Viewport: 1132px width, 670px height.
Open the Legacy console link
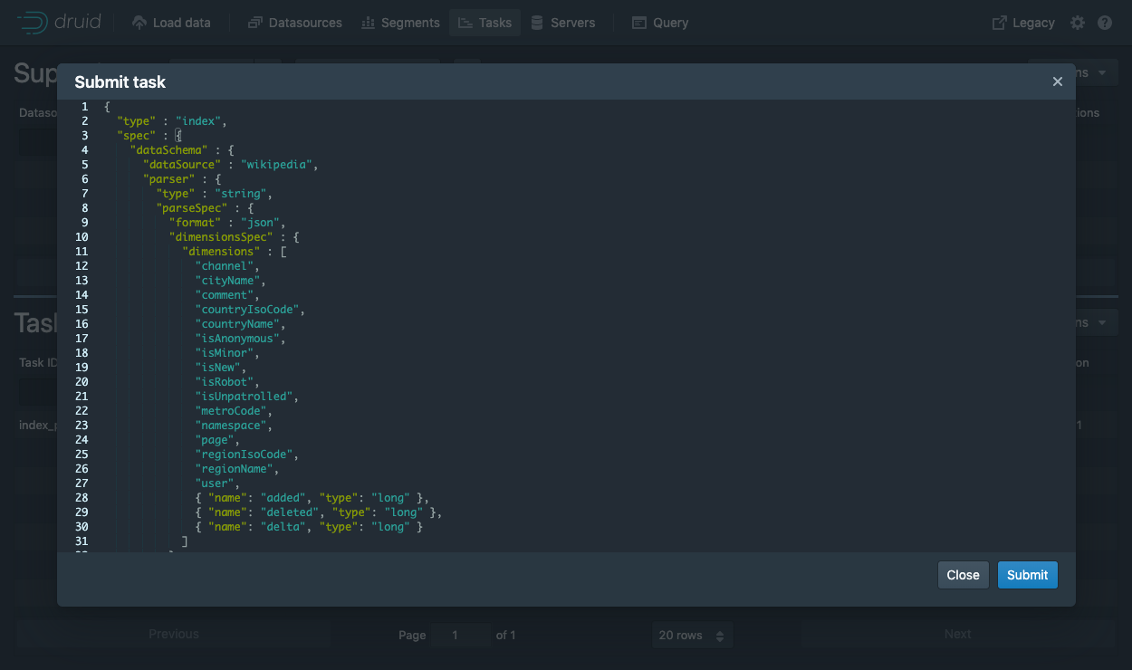point(1023,23)
